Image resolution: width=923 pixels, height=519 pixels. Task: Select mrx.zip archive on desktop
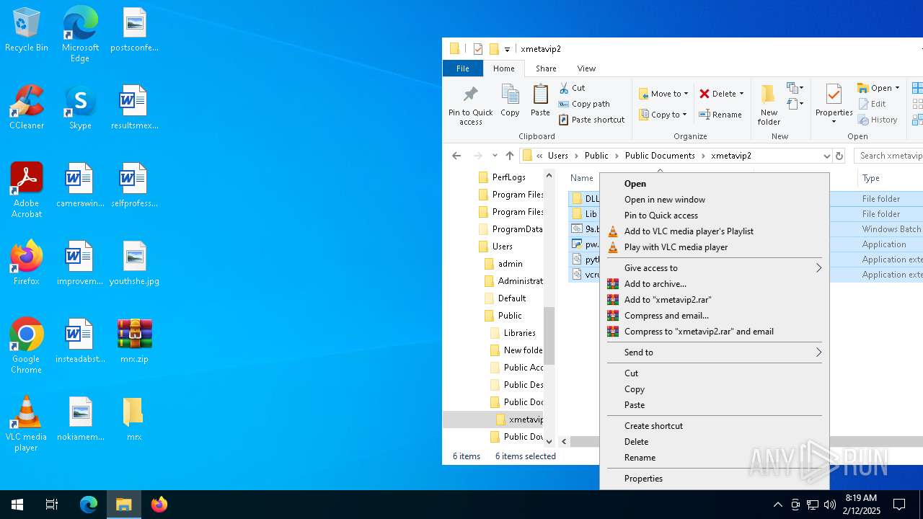coord(134,341)
